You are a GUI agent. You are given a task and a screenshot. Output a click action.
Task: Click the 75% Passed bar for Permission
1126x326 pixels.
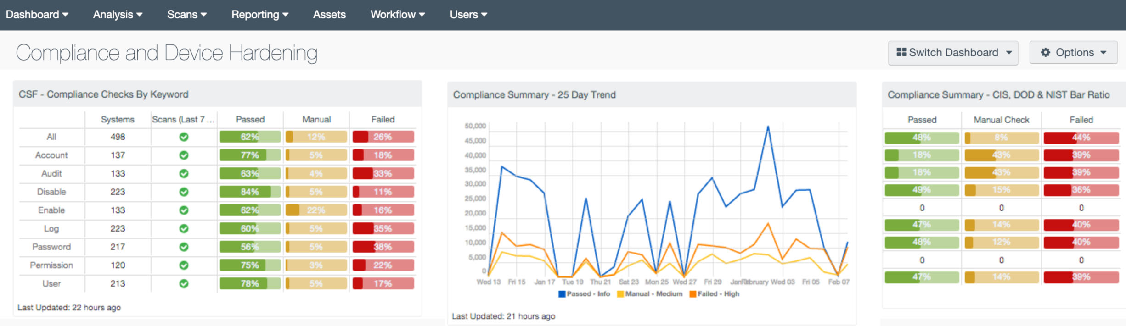[250, 265]
